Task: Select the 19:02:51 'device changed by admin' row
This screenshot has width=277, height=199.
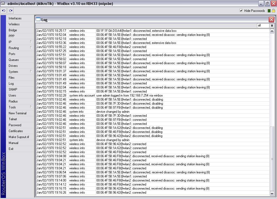Action: coord(153,140)
